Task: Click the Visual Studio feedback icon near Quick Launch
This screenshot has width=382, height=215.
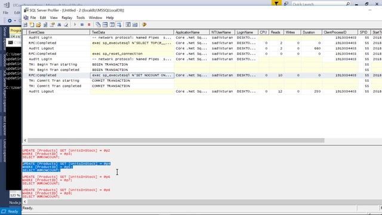Action: 286,4
